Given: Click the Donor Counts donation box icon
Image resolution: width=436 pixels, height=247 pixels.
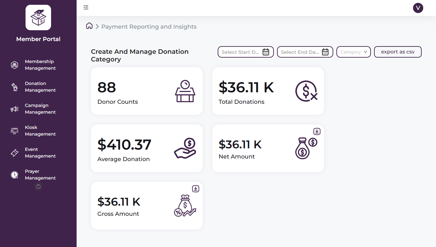Looking at the screenshot, I should [x=185, y=91].
